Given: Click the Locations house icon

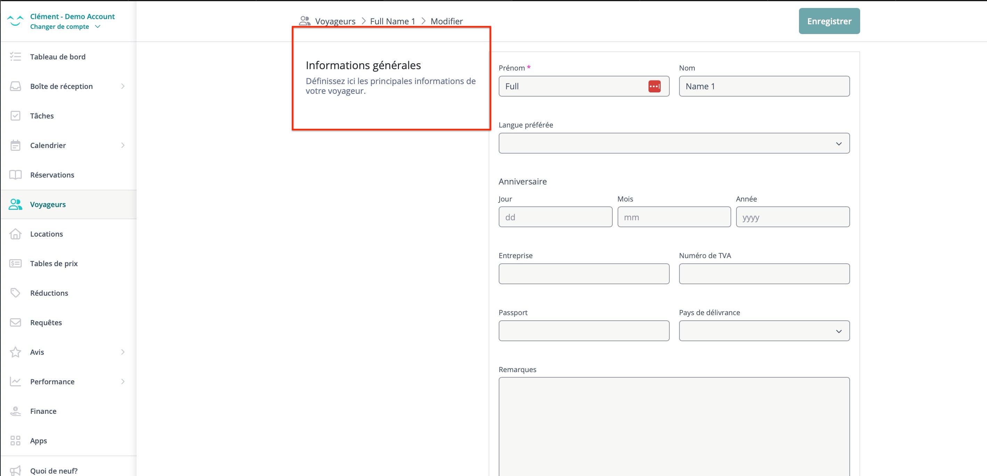Looking at the screenshot, I should (15, 234).
